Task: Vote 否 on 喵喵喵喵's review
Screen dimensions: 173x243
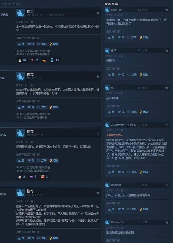Action: [x=121, y=209]
